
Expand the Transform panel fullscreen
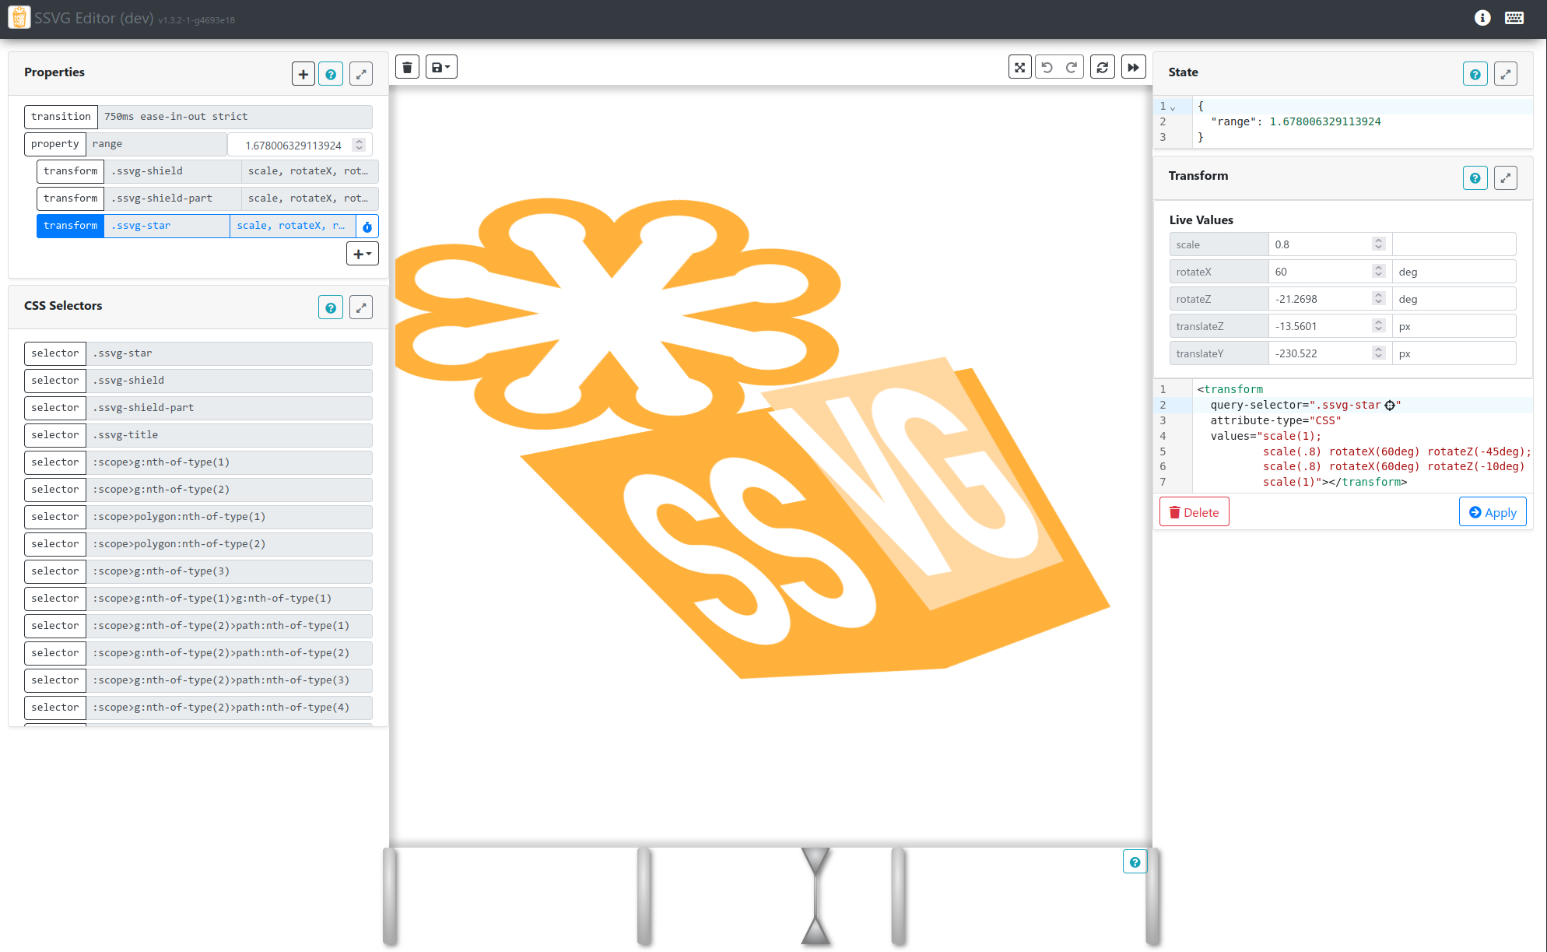(x=1506, y=178)
